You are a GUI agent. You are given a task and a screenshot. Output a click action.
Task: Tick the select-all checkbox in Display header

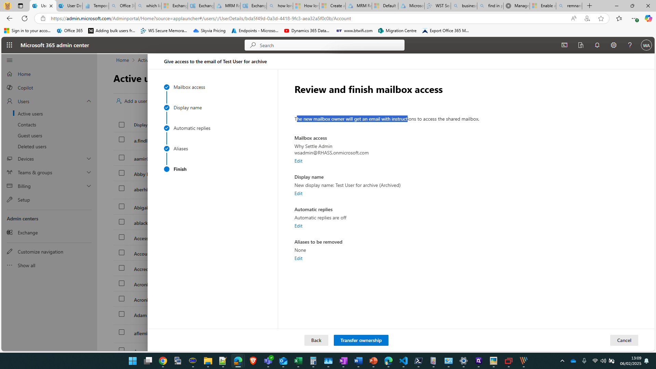pos(122,125)
